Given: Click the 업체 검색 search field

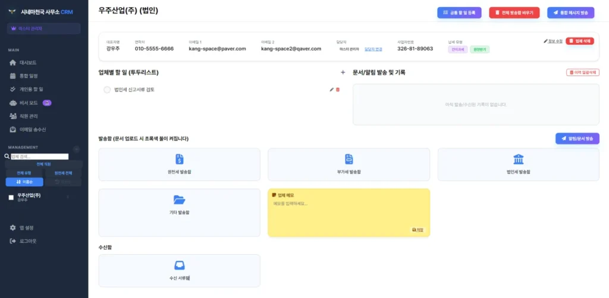Looking at the screenshot, I should (39, 157).
